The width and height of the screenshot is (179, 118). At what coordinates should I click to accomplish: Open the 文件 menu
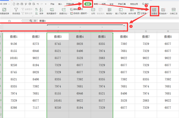5,4
